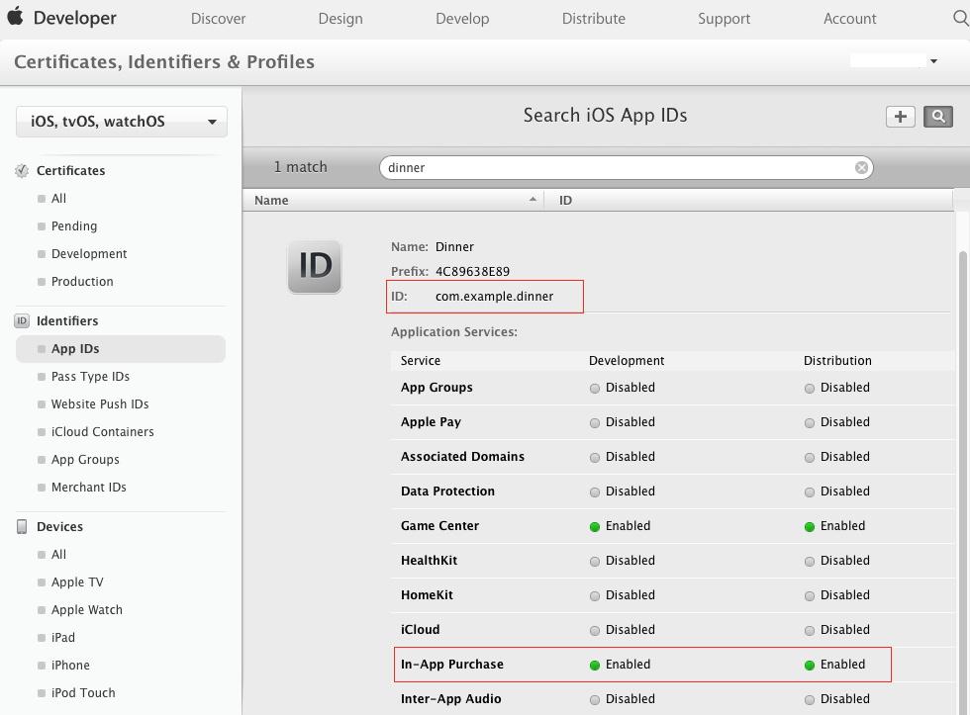Viewport: 970px width, 715px height.
Task: Click Game Center Development enabled indicator
Action: [595, 526]
